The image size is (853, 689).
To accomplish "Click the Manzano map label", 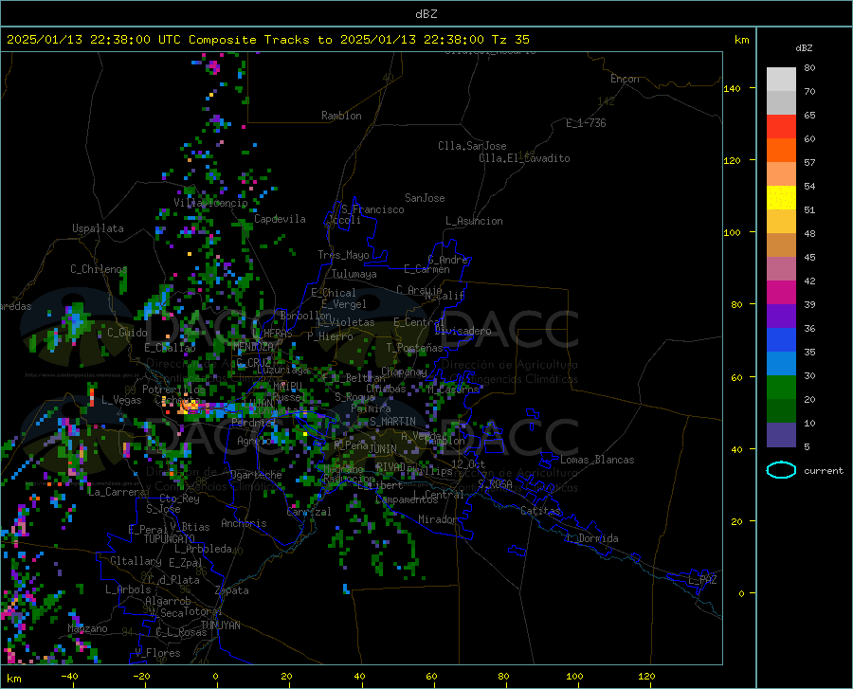I will click(87, 628).
